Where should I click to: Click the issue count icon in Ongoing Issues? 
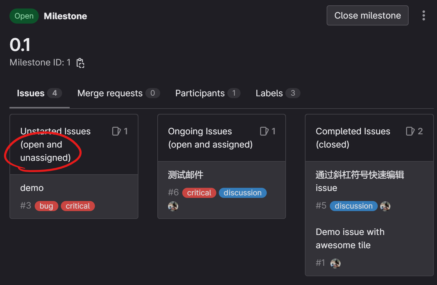coord(264,131)
